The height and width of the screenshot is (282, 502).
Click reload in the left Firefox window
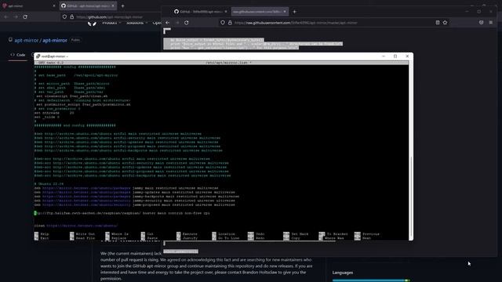(25, 17)
